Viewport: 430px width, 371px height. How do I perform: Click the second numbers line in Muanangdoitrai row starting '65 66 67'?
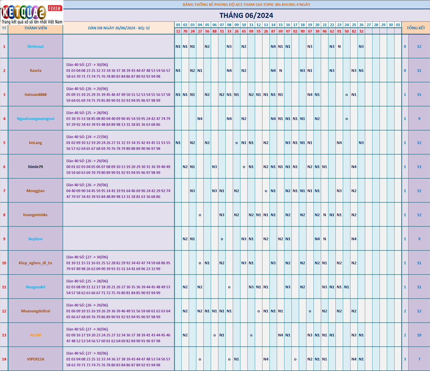pos(113,317)
